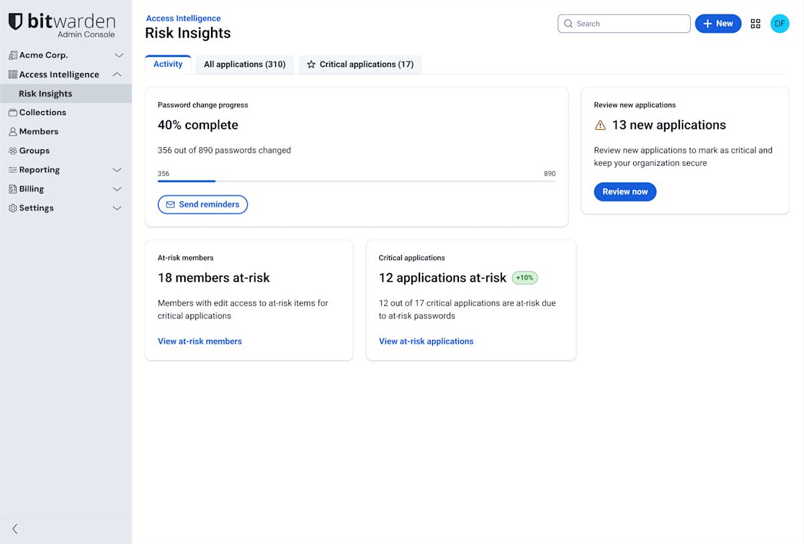Expand the Reporting menu chevron
Image resolution: width=804 pixels, height=544 pixels.
click(x=117, y=170)
